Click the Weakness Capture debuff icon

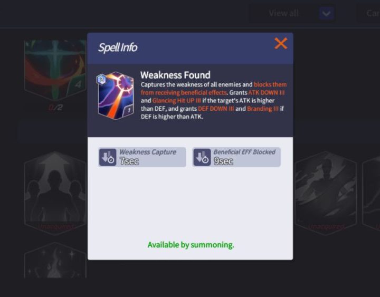(x=108, y=157)
